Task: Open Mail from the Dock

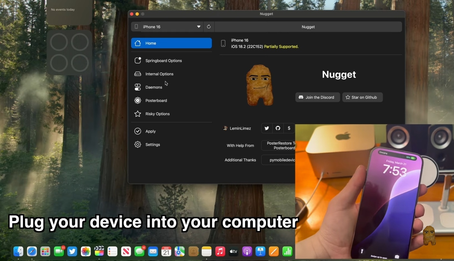Action: pos(153,251)
